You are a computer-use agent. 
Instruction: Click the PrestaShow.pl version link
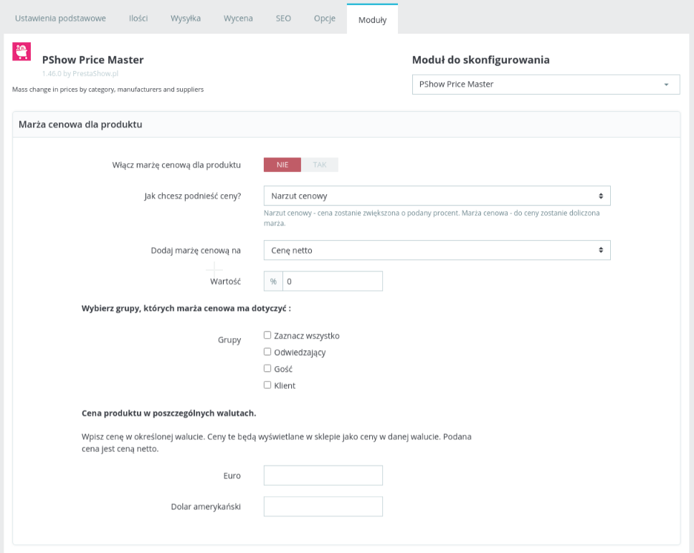(80, 73)
